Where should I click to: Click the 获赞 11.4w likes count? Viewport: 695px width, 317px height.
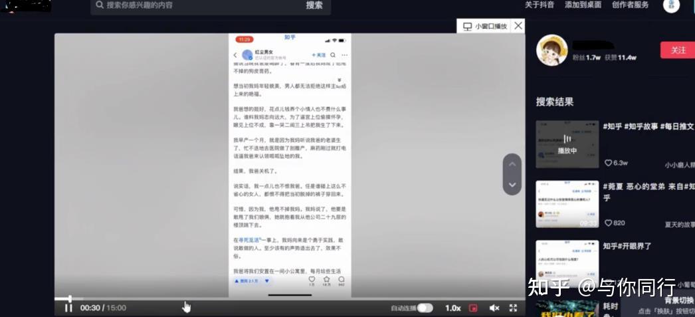tap(621, 57)
